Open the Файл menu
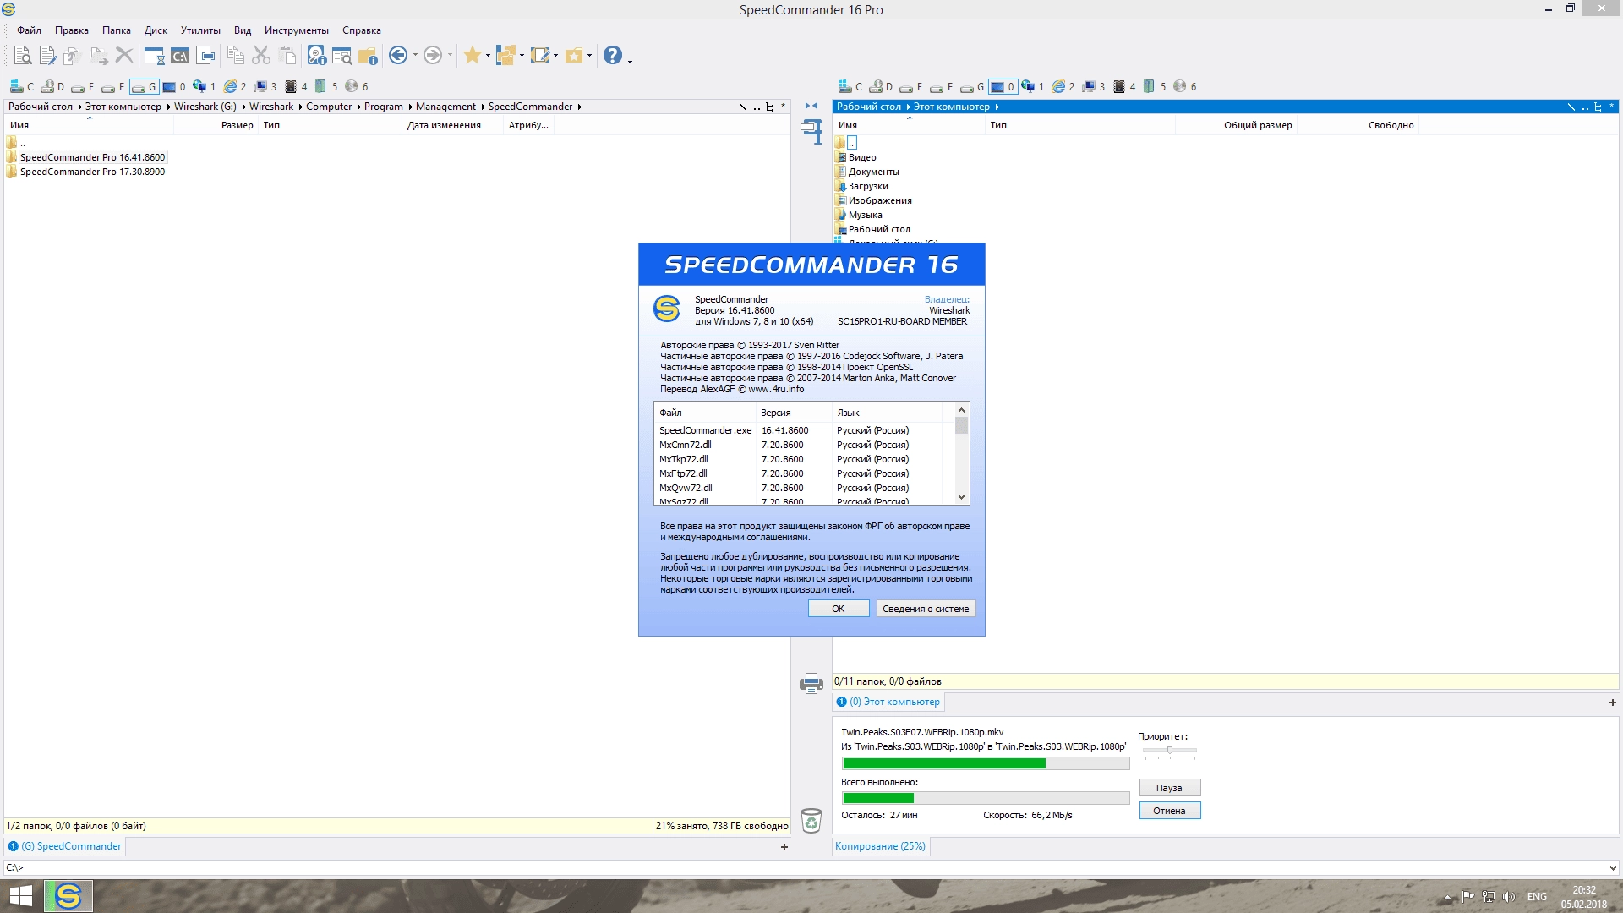The height and width of the screenshot is (913, 1623). [x=29, y=30]
